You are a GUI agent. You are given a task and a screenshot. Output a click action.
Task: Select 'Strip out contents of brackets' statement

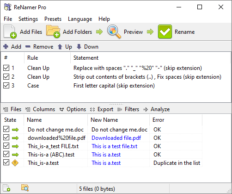(147, 77)
